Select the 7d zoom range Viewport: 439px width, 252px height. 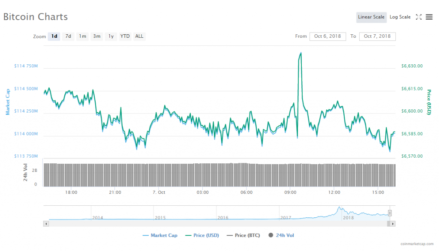[68, 36]
